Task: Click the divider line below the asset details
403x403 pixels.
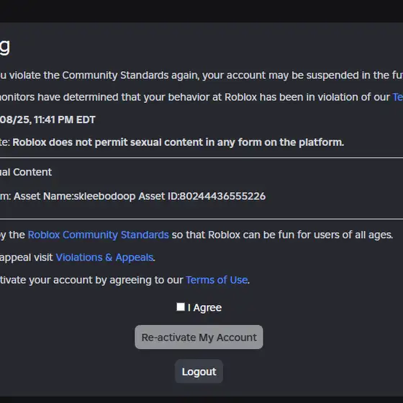Action: click(201, 219)
